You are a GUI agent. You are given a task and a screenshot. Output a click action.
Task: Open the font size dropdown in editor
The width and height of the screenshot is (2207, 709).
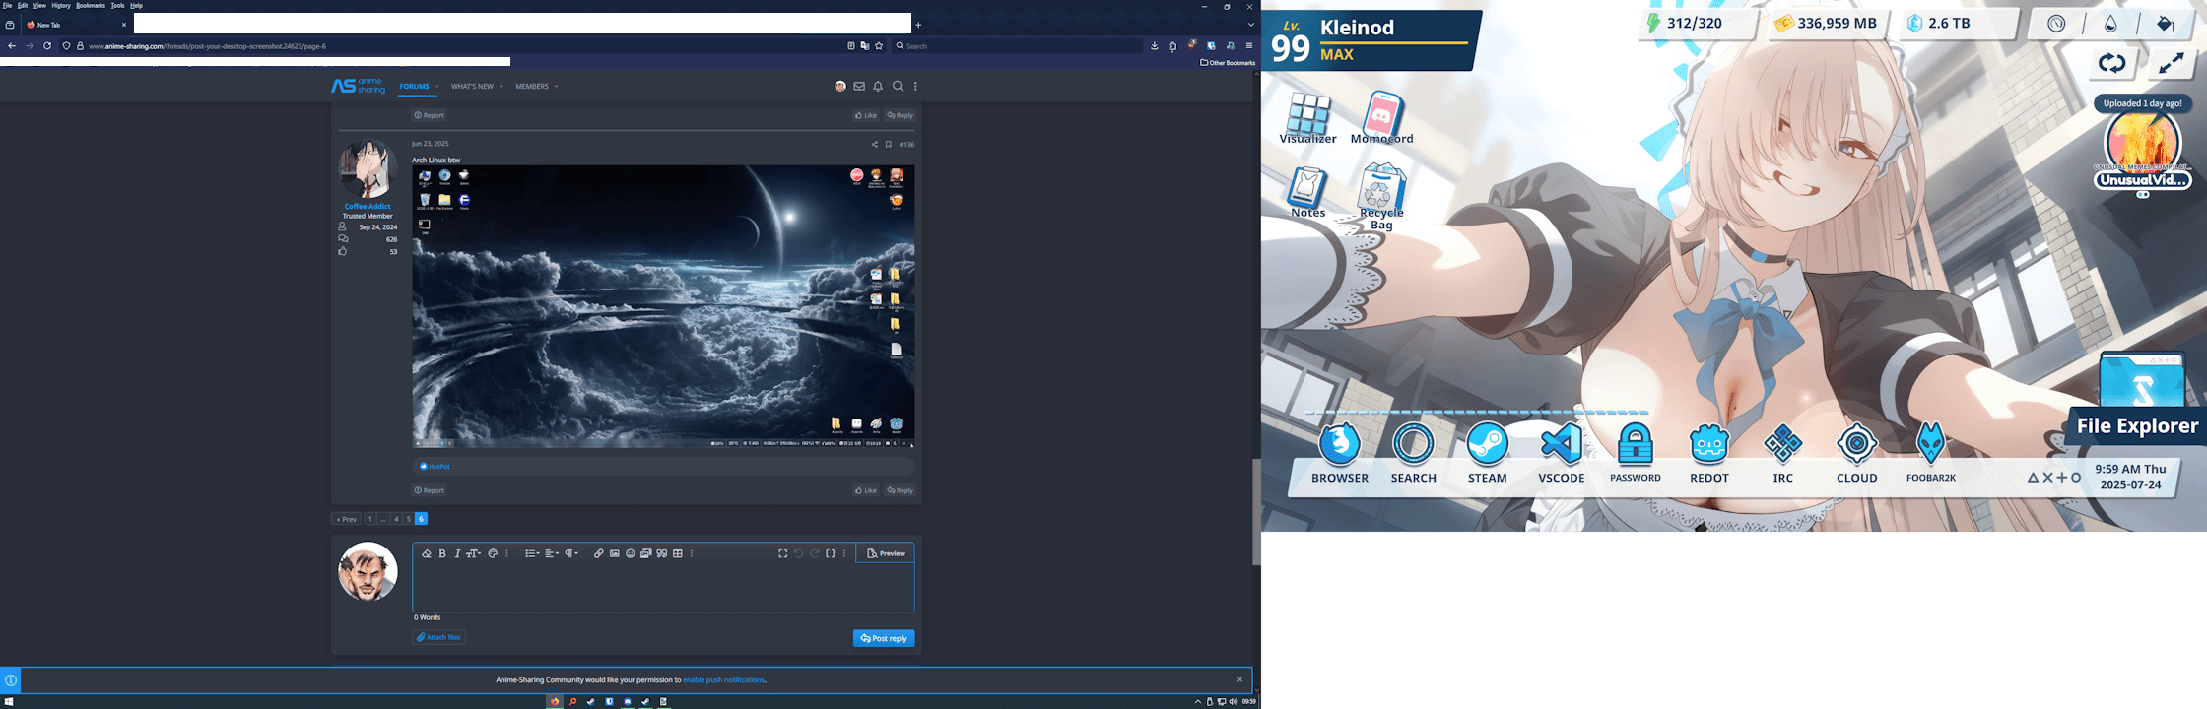[x=473, y=553]
